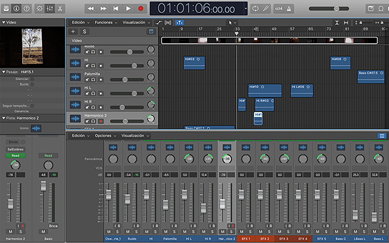Click the Bnce bounce button
This screenshot has height=243, width=389.
tap(53, 226)
